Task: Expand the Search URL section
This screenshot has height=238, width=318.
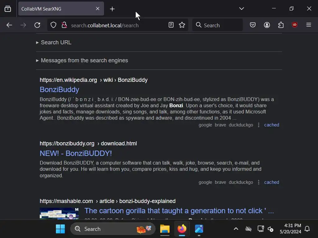Action: 54,42
